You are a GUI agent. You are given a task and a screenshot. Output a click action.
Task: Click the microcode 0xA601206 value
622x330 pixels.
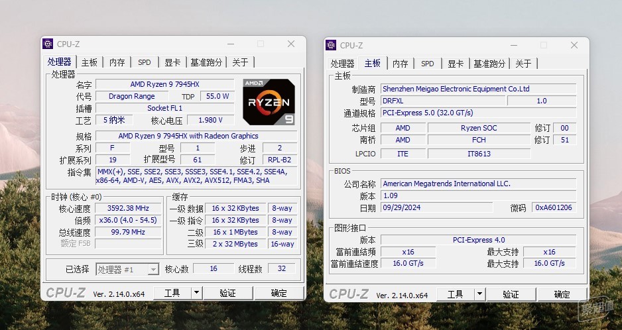point(554,207)
